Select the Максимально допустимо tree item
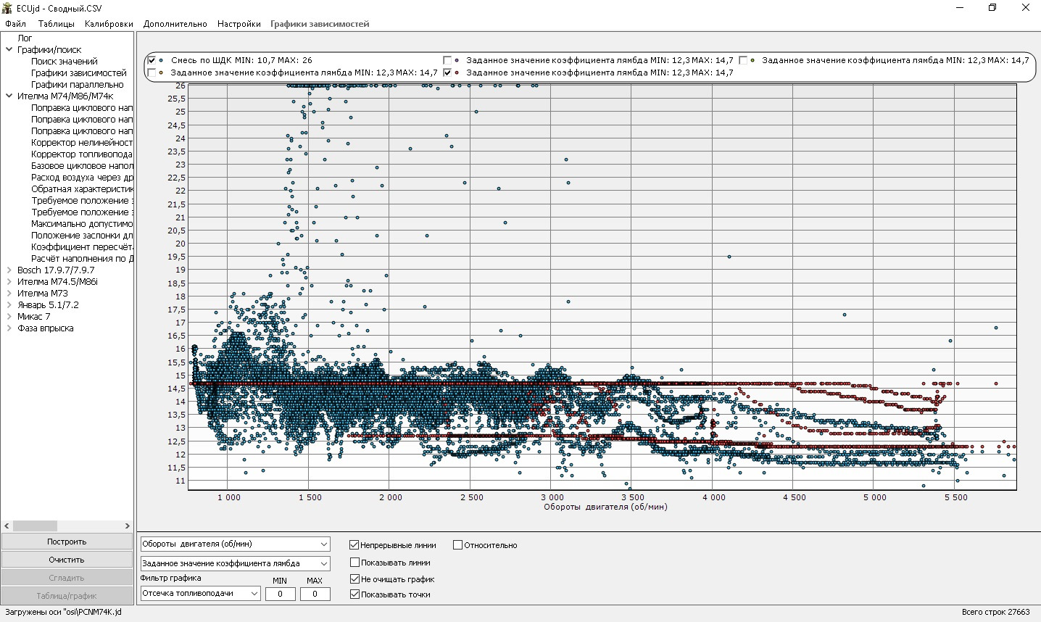1041x622 pixels. pyautogui.click(x=82, y=224)
